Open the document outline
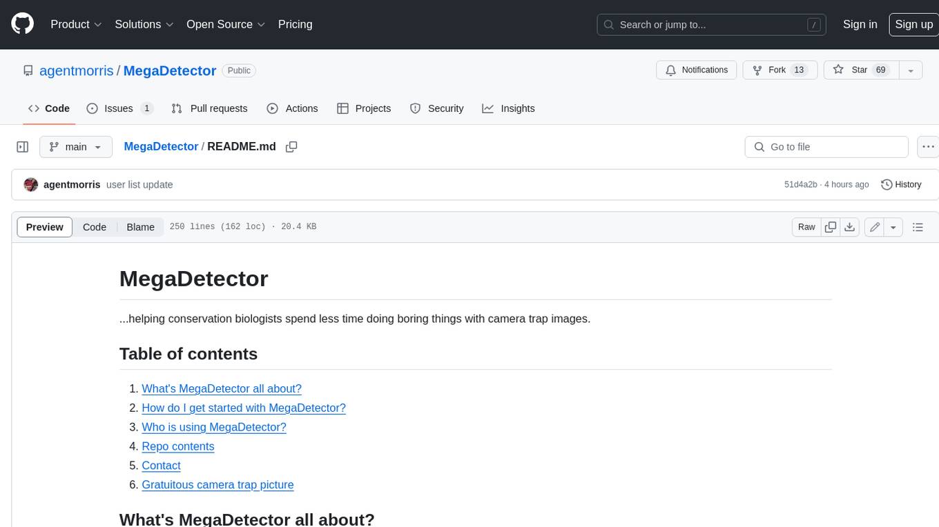The height and width of the screenshot is (527, 939). 918,227
